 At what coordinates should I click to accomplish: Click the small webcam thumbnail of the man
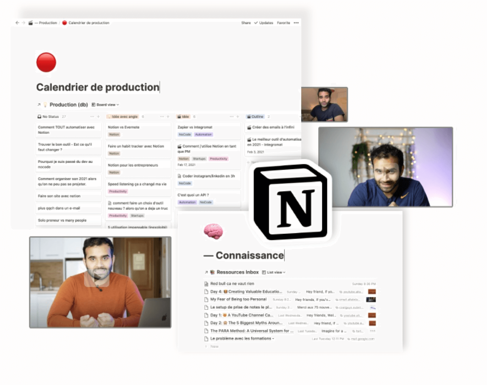[x=325, y=104]
